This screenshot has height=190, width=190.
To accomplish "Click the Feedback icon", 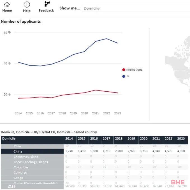I will click(x=47, y=4).
